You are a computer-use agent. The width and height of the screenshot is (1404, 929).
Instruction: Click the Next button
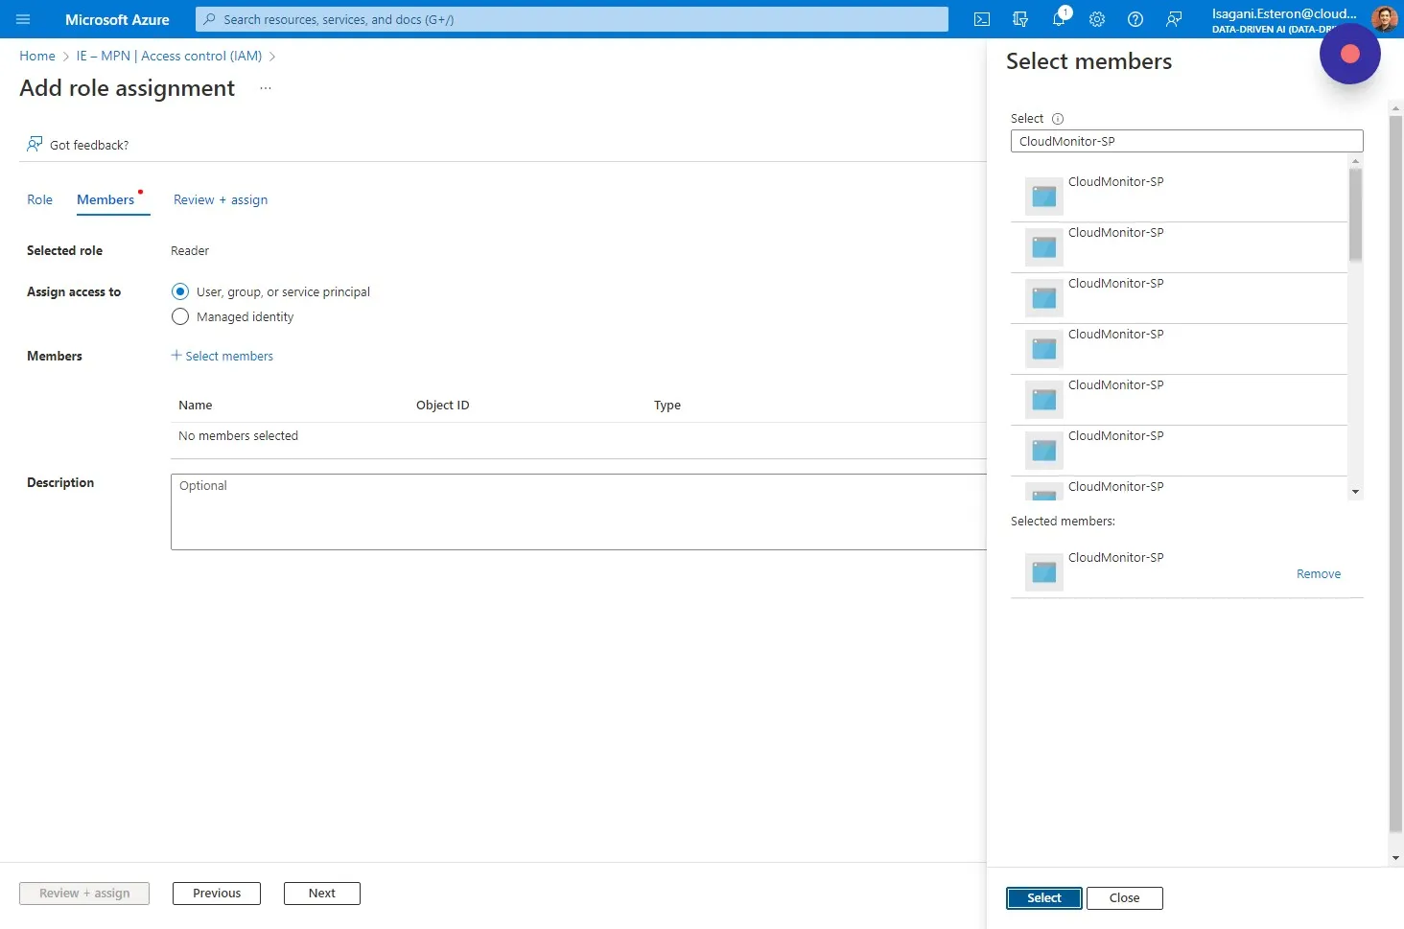322,894
